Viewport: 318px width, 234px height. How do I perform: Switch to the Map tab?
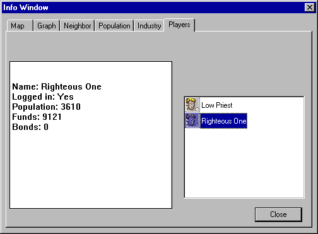point(18,26)
